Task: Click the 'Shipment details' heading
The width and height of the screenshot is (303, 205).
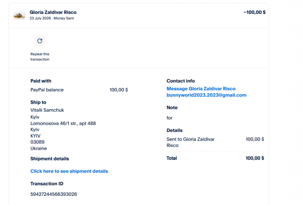Action: click(x=50, y=159)
